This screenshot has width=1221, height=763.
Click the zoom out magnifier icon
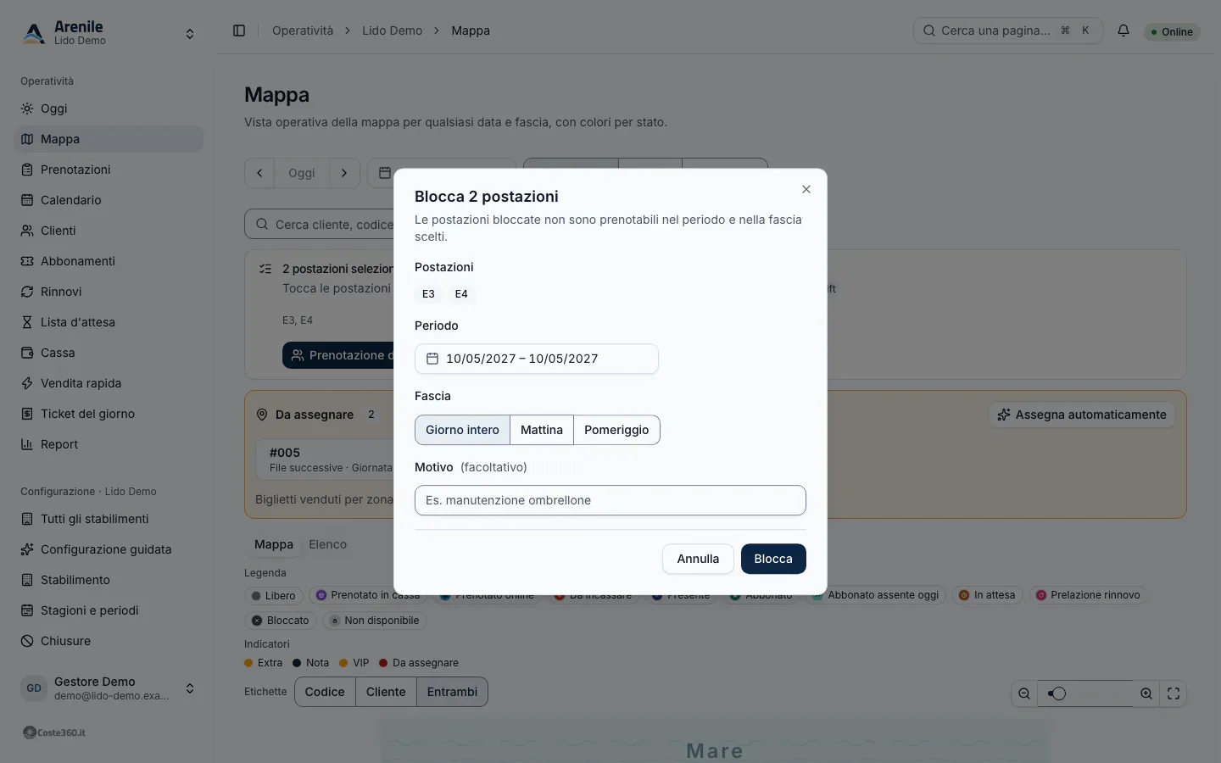[1024, 693]
